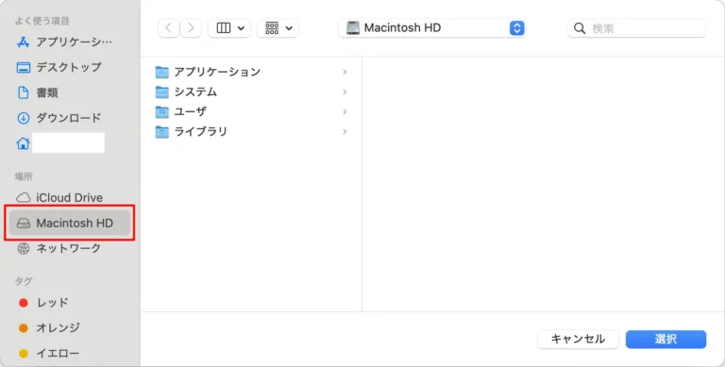Select the アプリケーション folder in the list
Viewport: 725px width, 367px height.
(252, 72)
